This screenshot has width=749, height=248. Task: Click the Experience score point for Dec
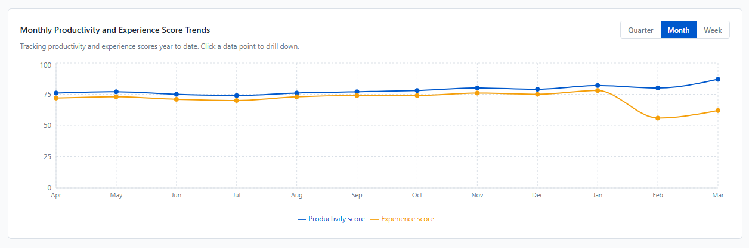(537, 94)
